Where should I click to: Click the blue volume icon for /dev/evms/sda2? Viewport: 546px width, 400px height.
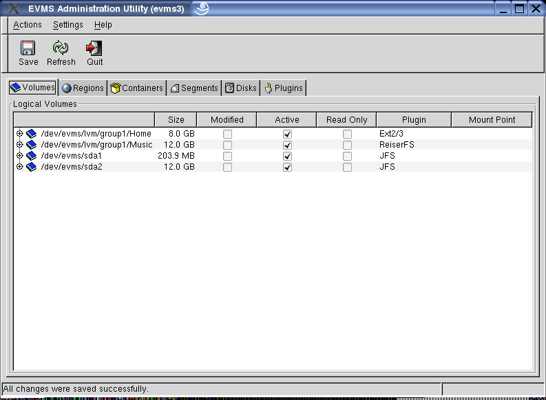(x=31, y=167)
